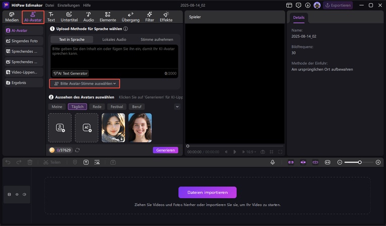Adjust the timeline zoom slider handle

360,162
